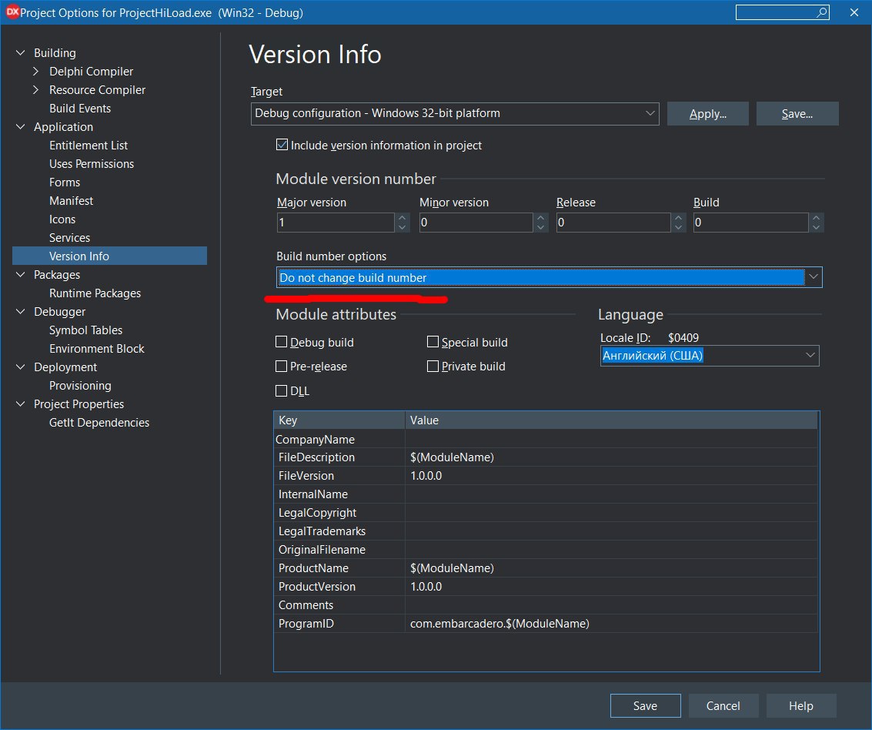
Task: Click the Key column header
Action: [x=339, y=420]
